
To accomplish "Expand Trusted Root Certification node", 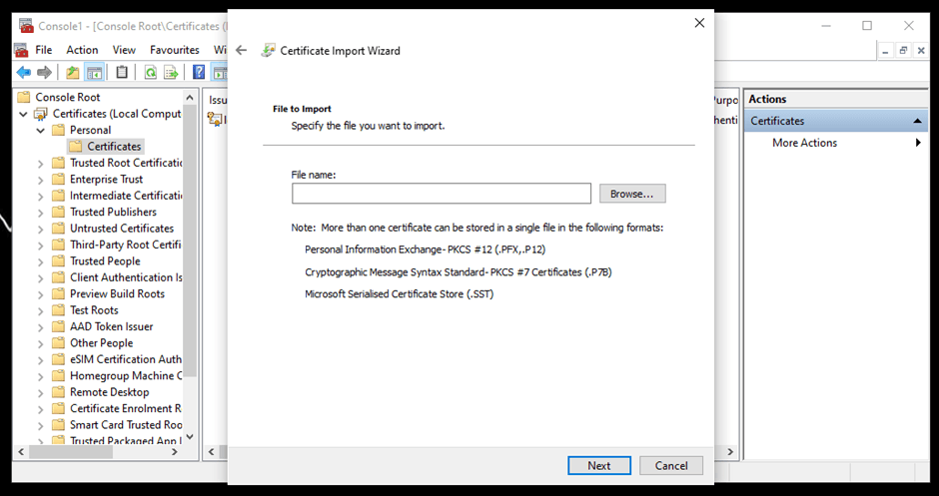I will [41, 163].
